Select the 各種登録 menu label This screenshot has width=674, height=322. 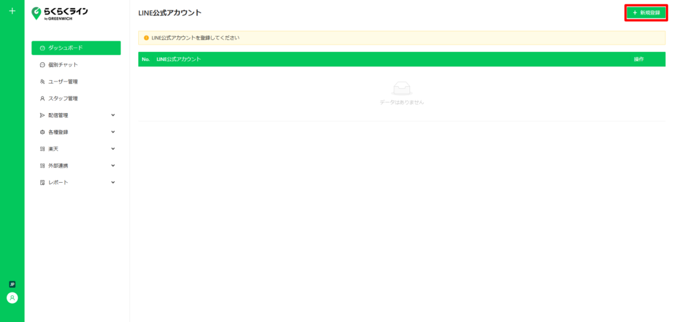point(58,132)
